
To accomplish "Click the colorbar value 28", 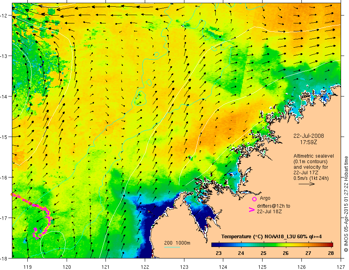I will 331,253.
